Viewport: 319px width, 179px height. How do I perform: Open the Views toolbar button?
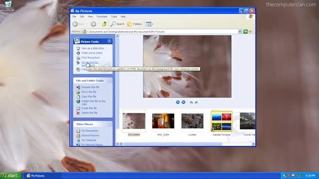click(x=149, y=24)
